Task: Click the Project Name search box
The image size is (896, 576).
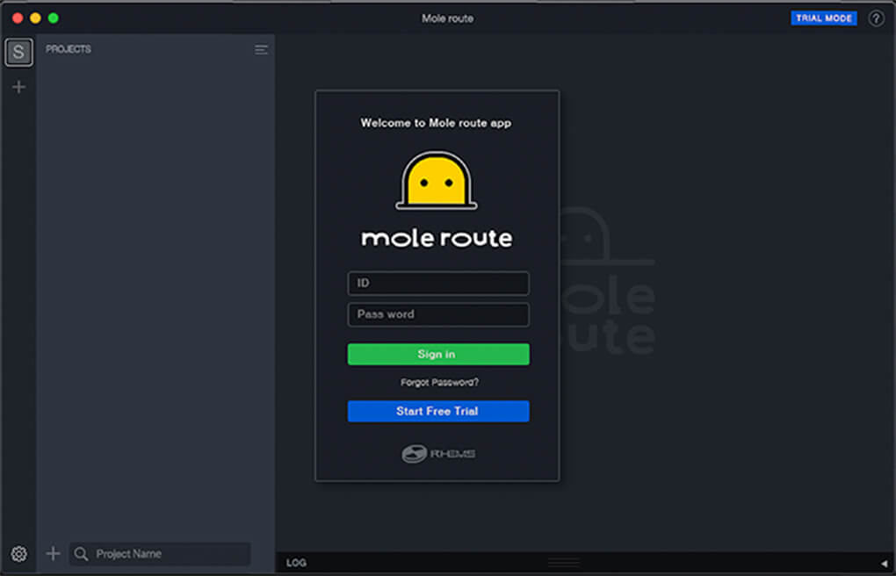Action: click(x=167, y=554)
